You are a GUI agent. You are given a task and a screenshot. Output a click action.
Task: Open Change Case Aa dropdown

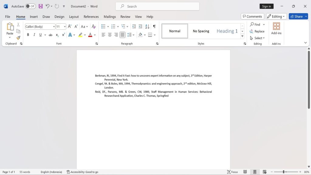click(x=84, y=26)
